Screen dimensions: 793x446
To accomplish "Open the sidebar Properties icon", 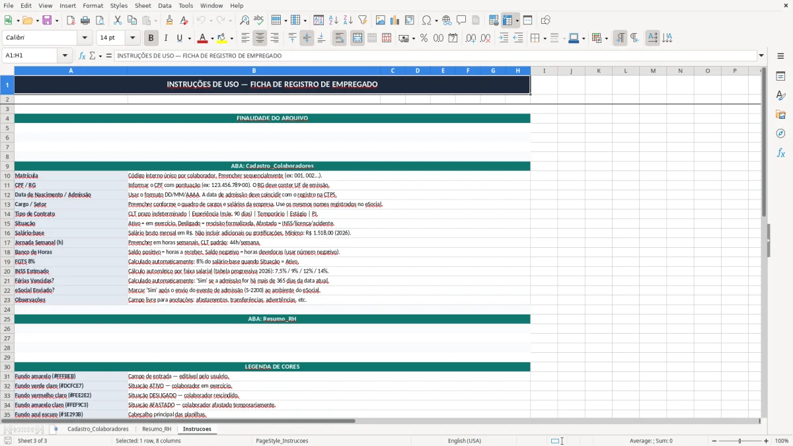I will tap(780, 76).
